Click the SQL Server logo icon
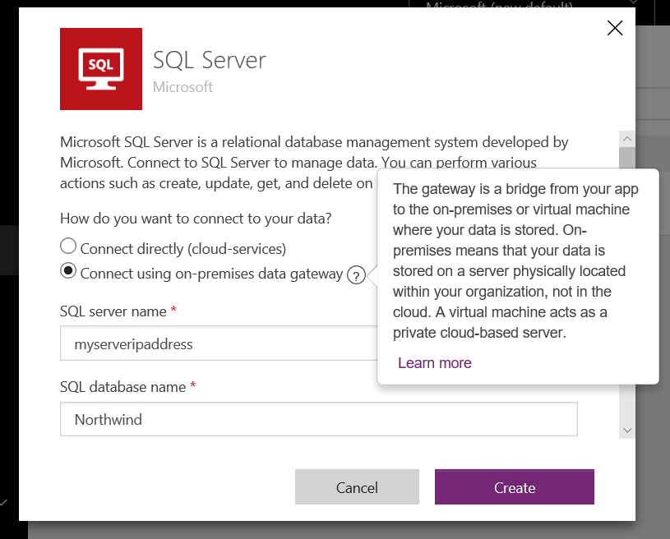 coord(100,68)
